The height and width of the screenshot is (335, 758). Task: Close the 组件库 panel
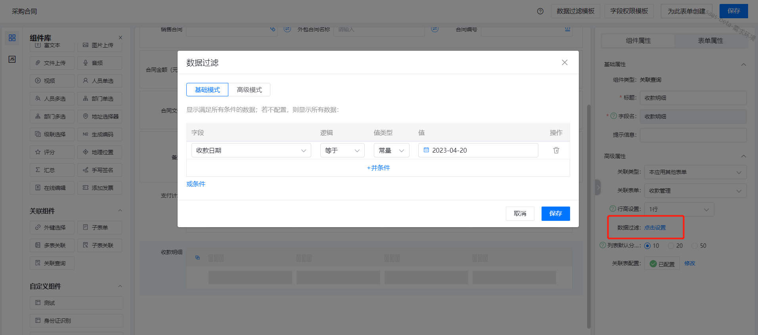(121, 38)
